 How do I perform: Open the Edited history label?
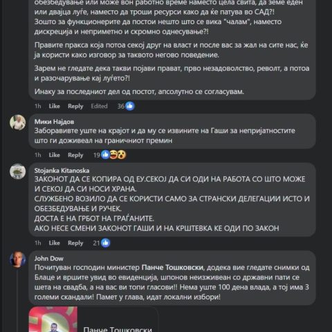tap(99, 106)
